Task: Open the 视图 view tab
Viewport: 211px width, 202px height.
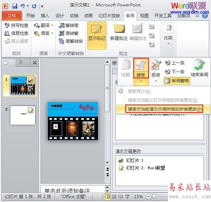Action: click(144, 16)
